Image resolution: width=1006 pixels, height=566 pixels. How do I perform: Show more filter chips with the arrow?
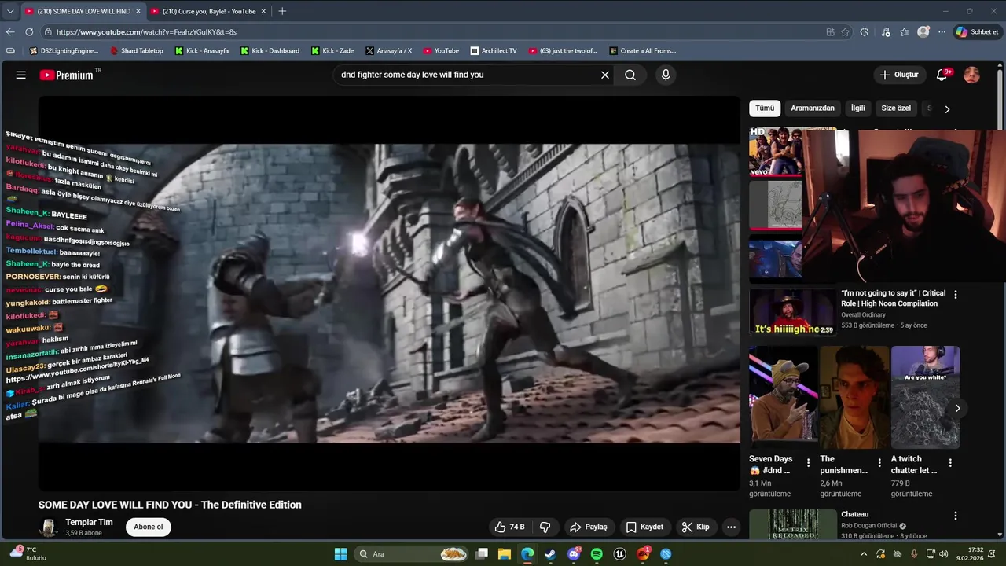click(x=947, y=109)
